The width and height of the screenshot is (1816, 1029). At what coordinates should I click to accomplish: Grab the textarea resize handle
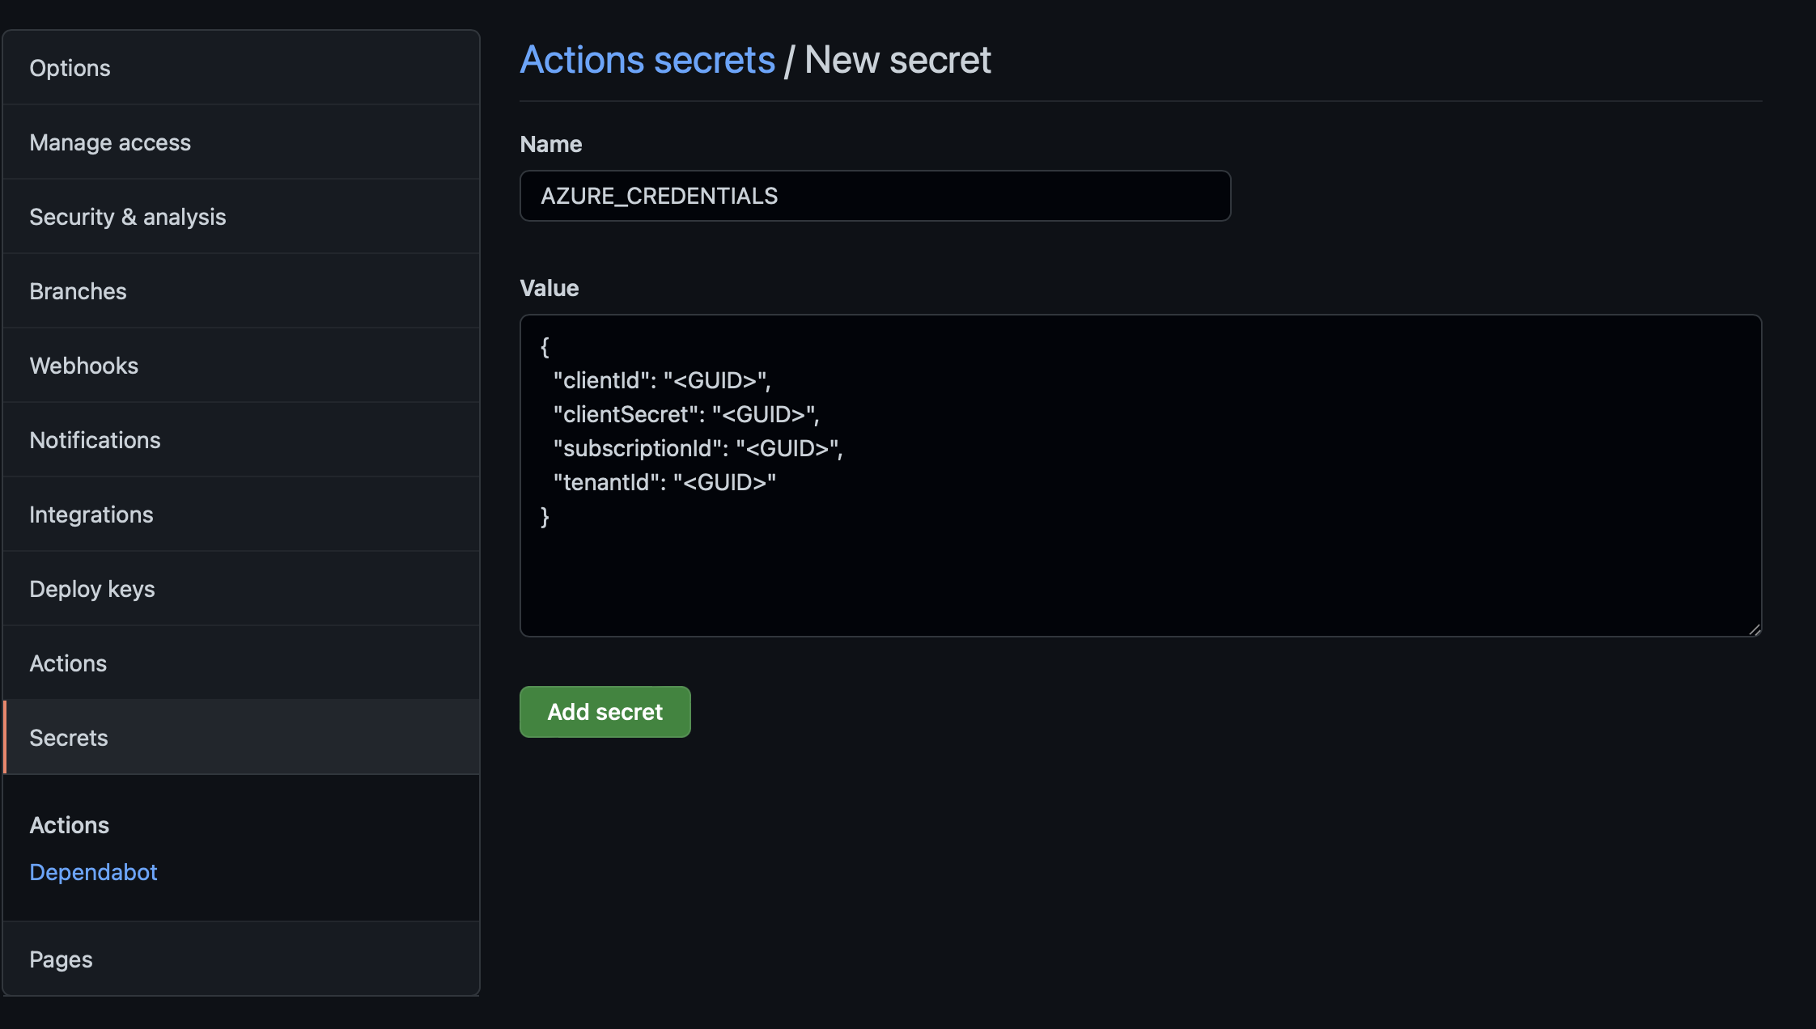click(1754, 629)
